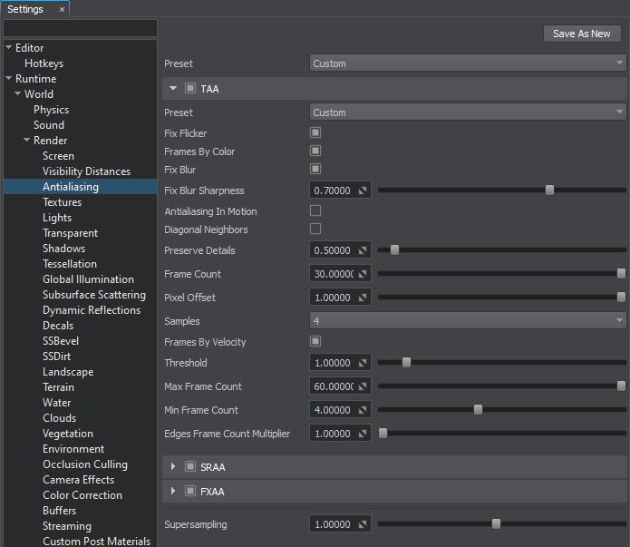This screenshot has height=547, width=630.
Task: Close the Settings tab
Action: tap(62, 9)
